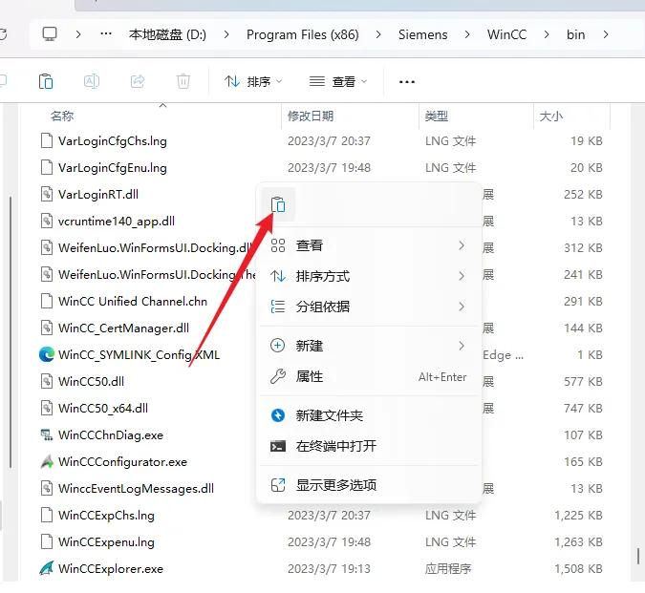Open 排序方式 submenu in context menu

coord(369,276)
